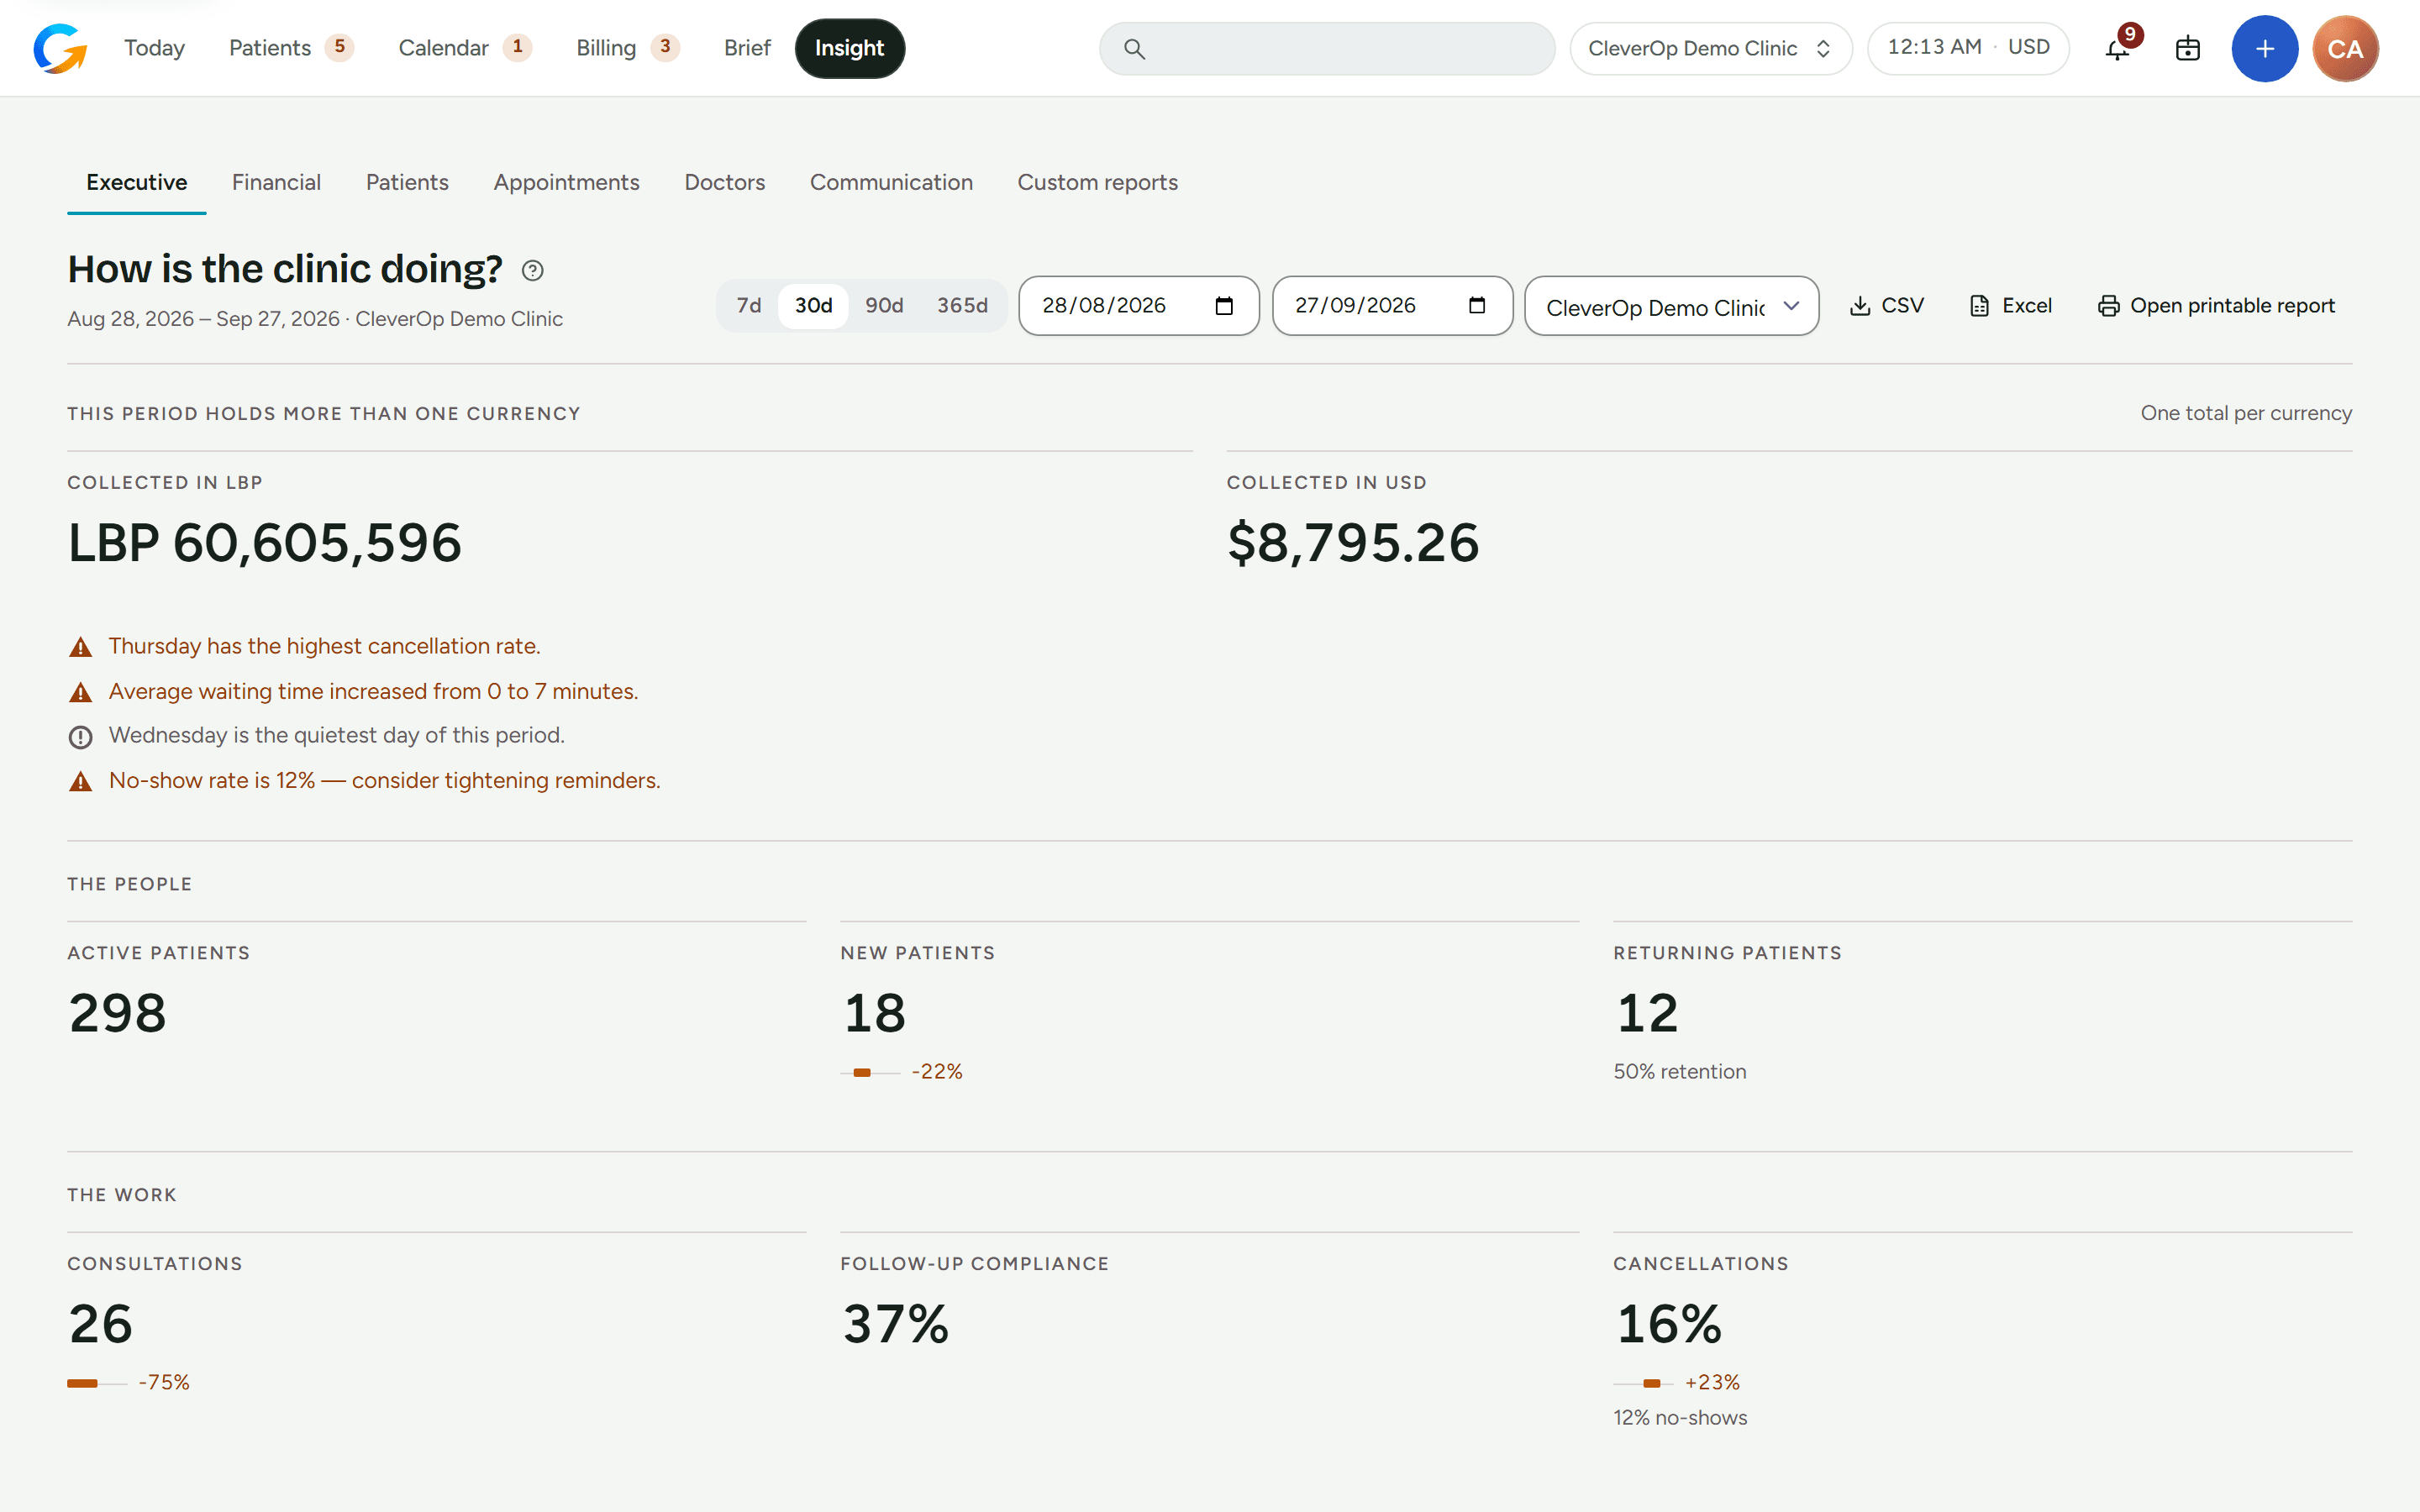Open the 12:13 AM · USD selector
The height and width of the screenshot is (1512, 2420).
[x=1968, y=49]
